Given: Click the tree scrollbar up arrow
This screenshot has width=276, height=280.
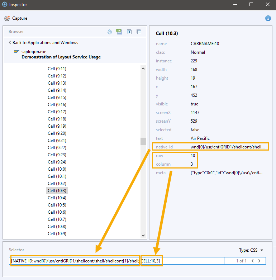Looking at the screenshot, I should (x=143, y=68).
